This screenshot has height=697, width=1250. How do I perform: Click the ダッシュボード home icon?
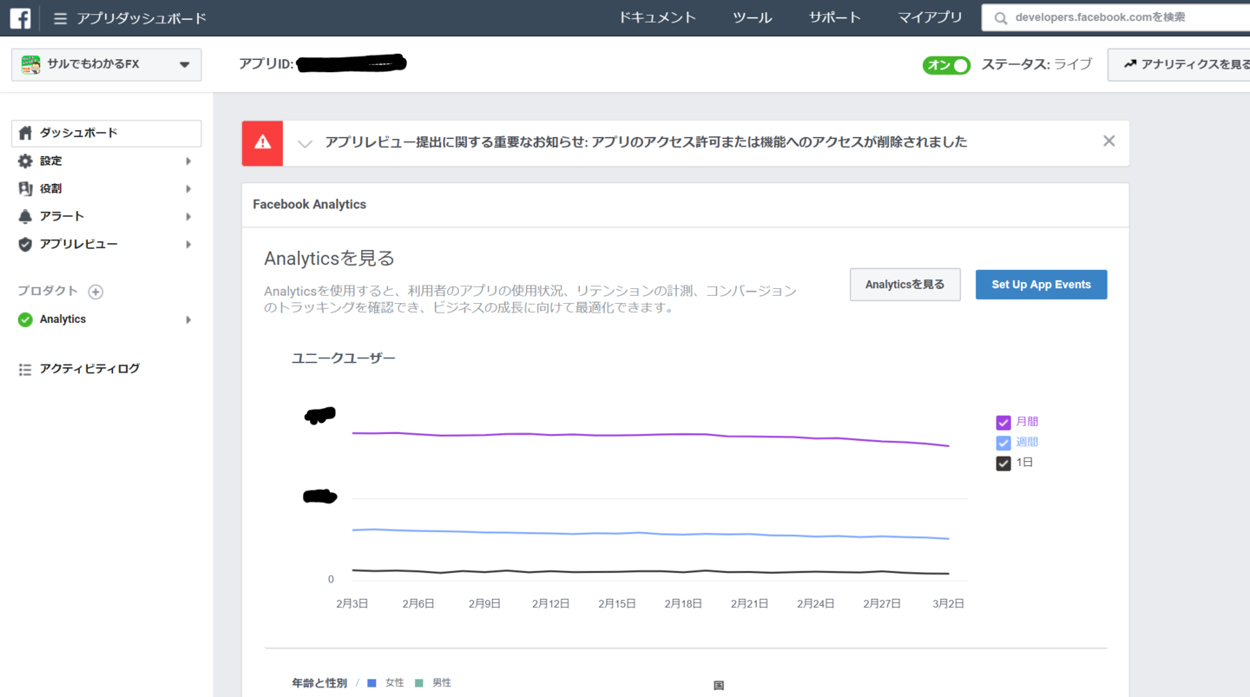pos(25,133)
